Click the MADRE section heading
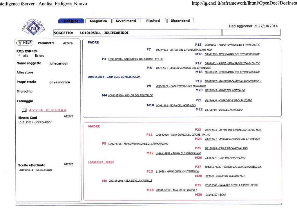 [94, 126]
